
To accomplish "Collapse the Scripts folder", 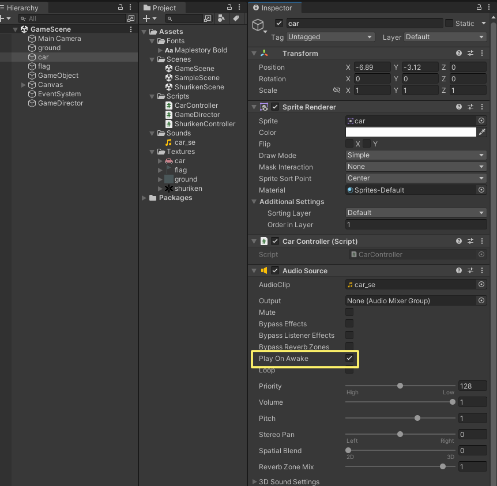I will click(152, 96).
